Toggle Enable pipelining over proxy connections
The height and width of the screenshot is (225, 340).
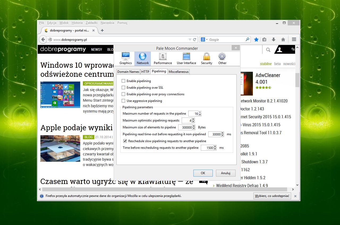(123, 94)
